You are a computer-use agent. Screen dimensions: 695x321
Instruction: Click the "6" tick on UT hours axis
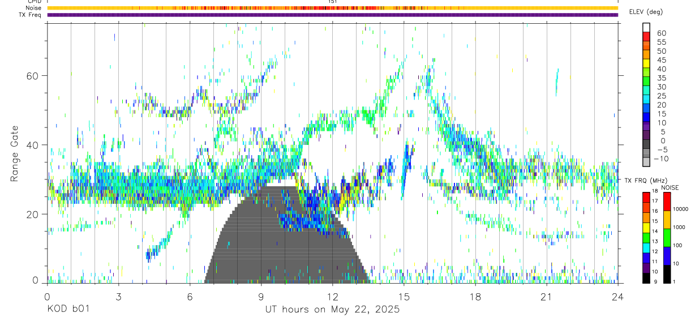point(190,297)
